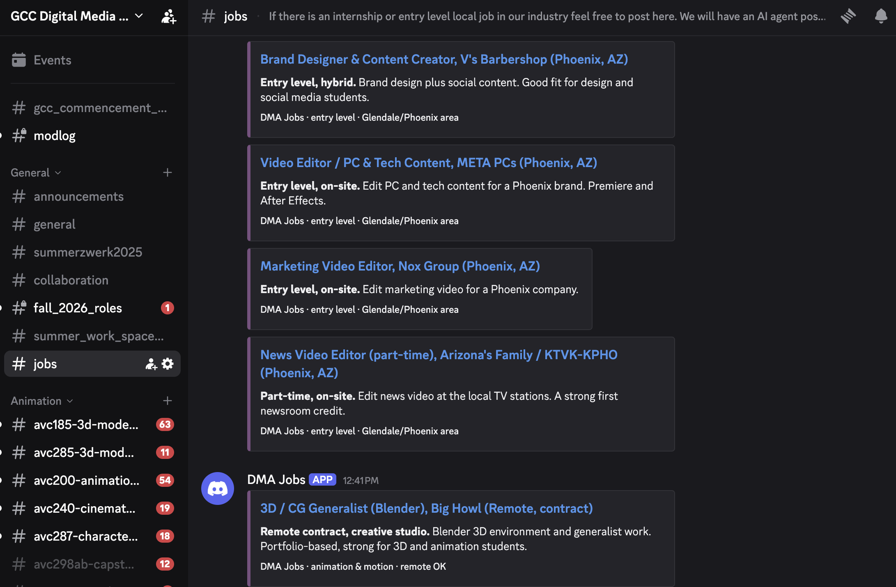
Task: Open the summer_work_space channel
Action: 92,336
